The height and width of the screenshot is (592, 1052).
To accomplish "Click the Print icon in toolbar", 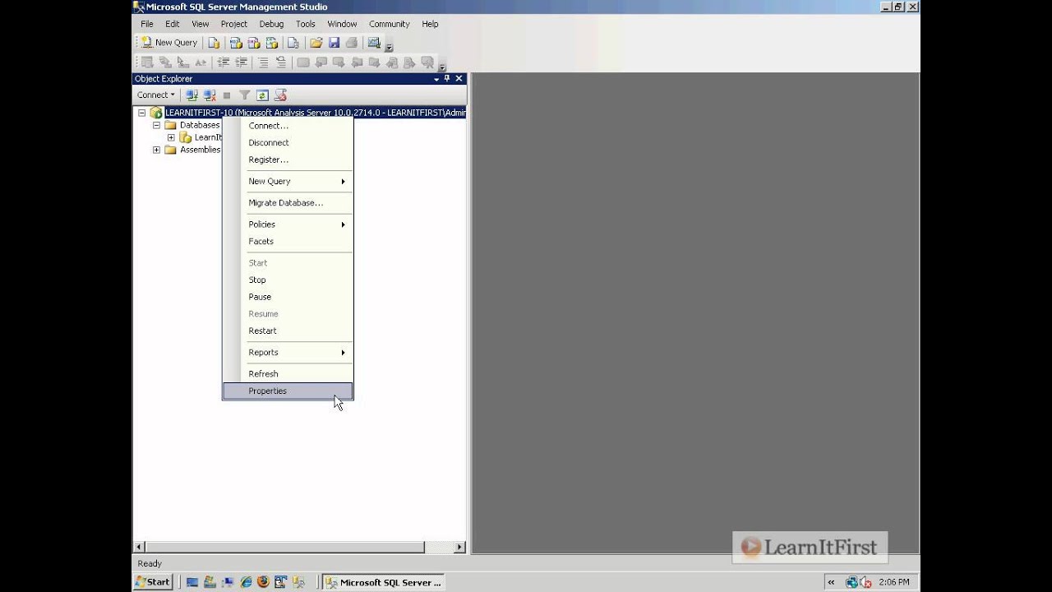I will (352, 43).
